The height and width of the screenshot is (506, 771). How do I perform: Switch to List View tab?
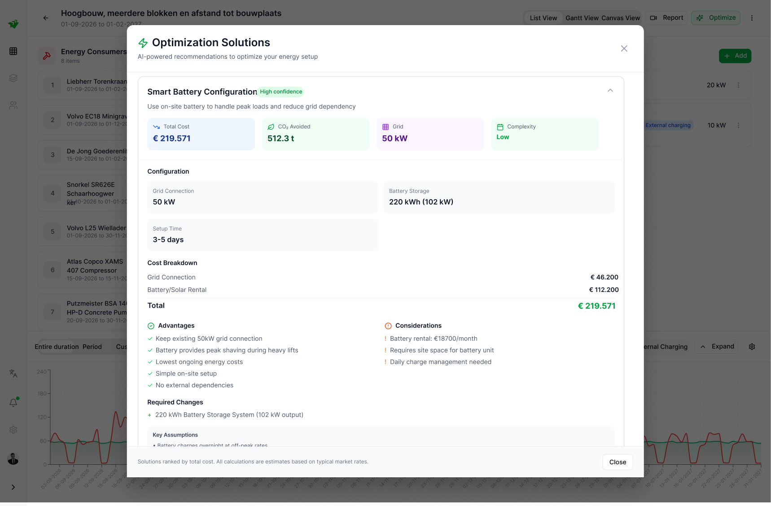coord(543,18)
